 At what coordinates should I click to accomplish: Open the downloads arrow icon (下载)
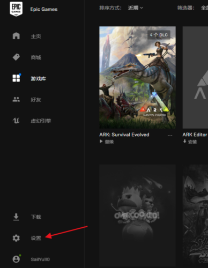(16, 217)
